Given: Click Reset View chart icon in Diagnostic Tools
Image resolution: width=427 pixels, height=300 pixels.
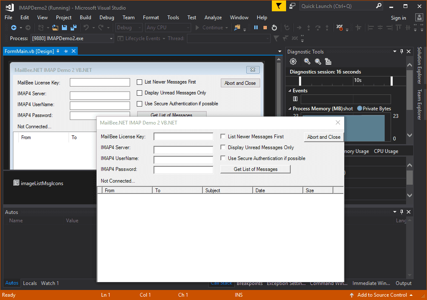Looking at the screenshot, I should pos(328,61).
